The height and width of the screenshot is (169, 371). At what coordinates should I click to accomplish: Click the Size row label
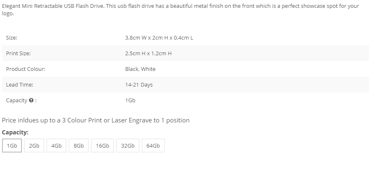click(12, 38)
